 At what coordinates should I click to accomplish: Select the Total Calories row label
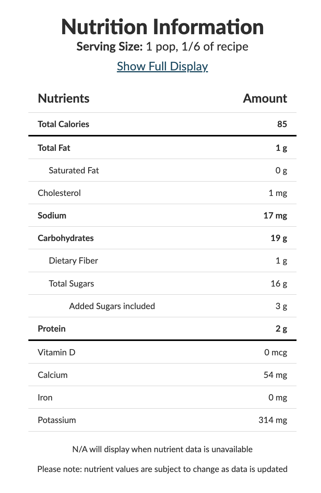[x=63, y=124]
